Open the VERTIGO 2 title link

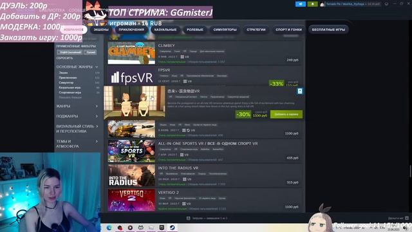click(x=169, y=193)
